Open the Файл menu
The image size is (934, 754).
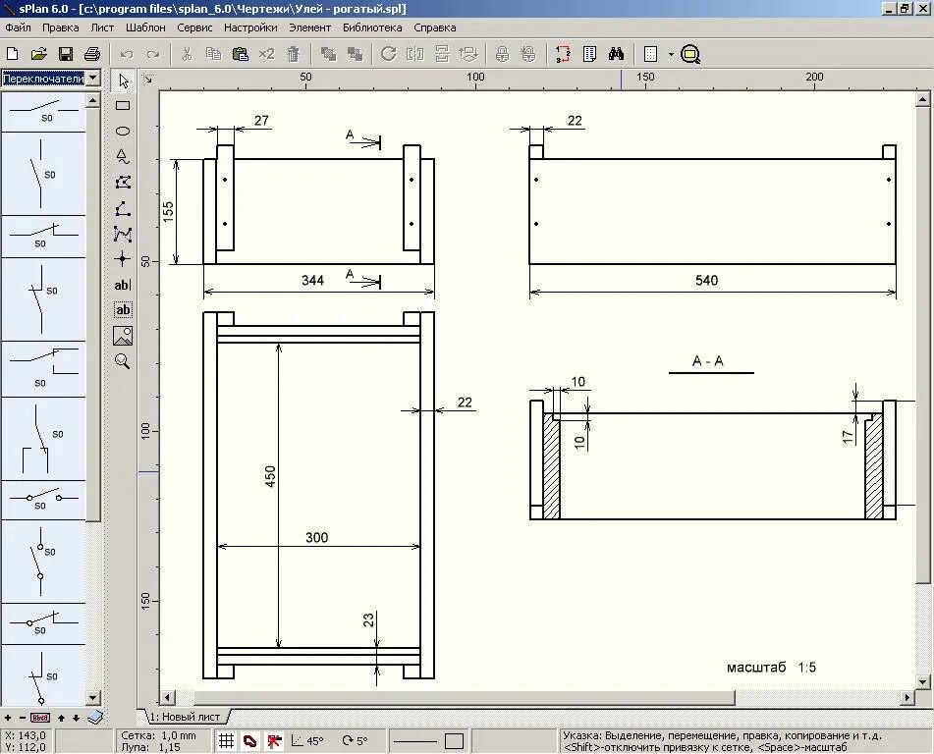18,27
